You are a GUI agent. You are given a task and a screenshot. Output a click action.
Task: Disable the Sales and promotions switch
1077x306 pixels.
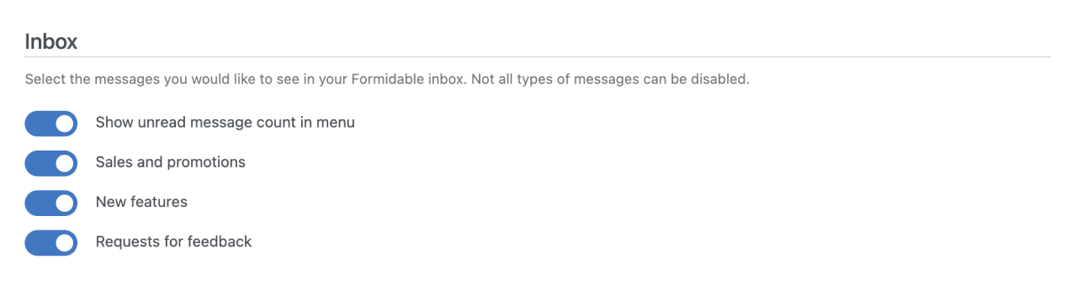click(51, 162)
